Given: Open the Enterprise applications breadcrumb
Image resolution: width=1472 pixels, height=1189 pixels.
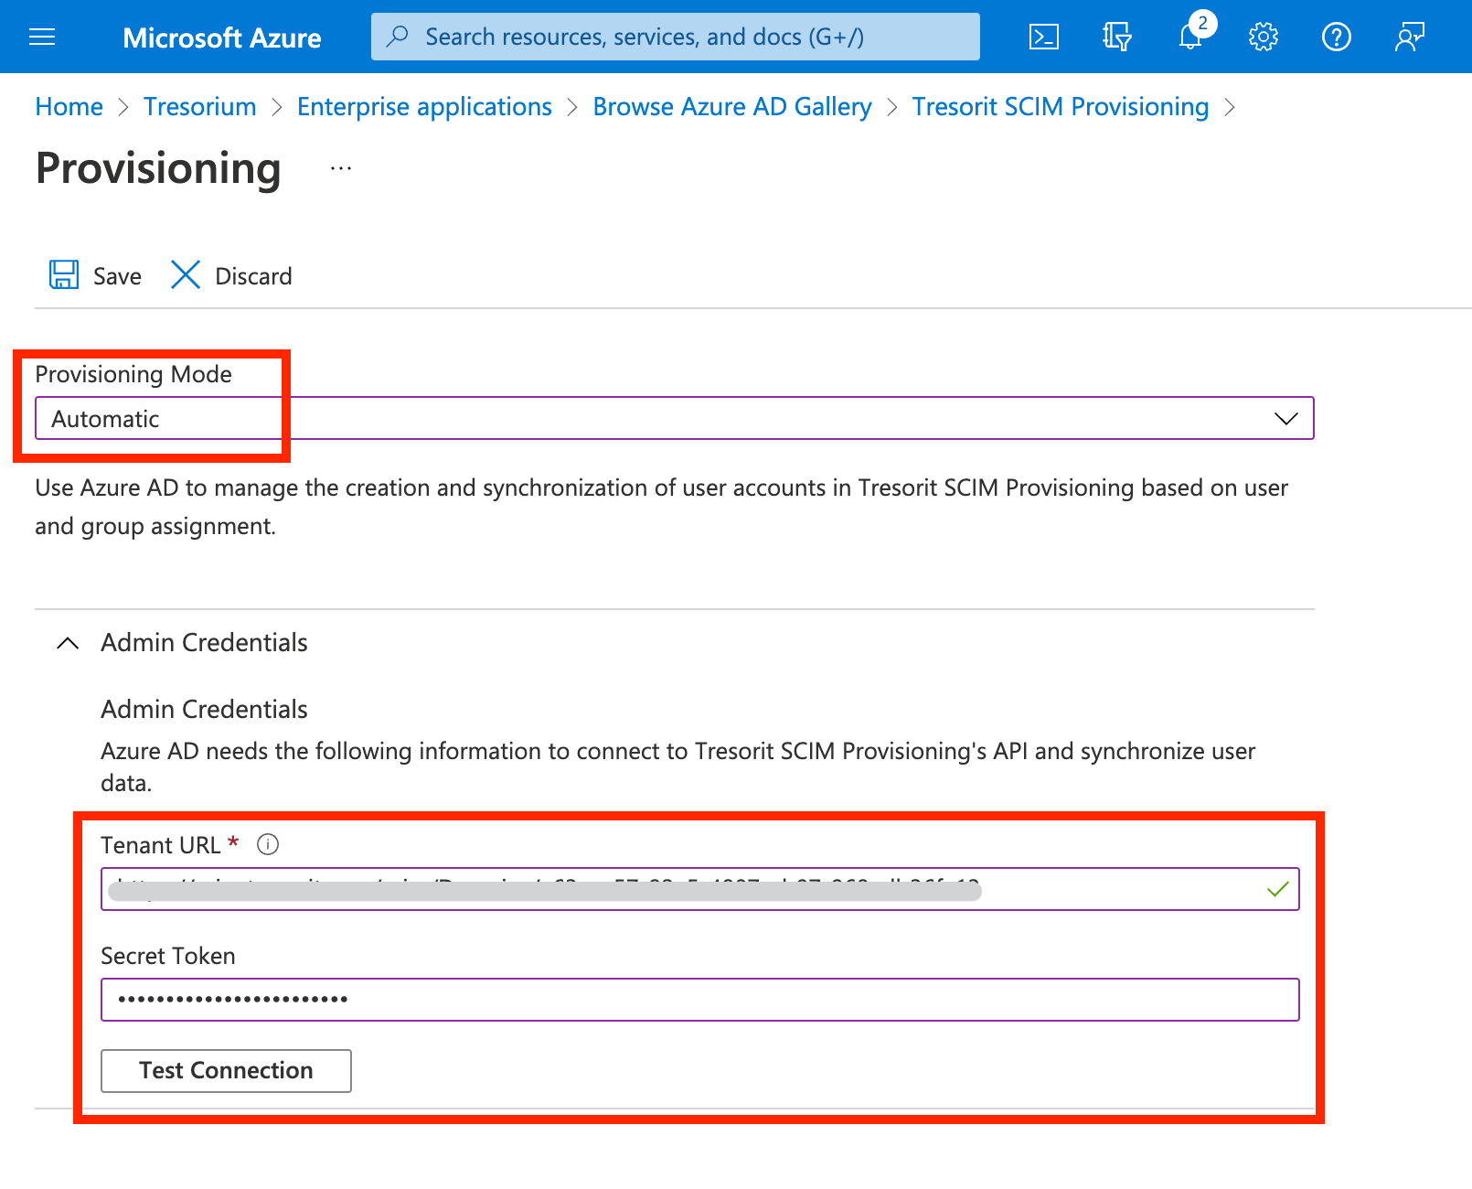Looking at the screenshot, I should [424, 106].
